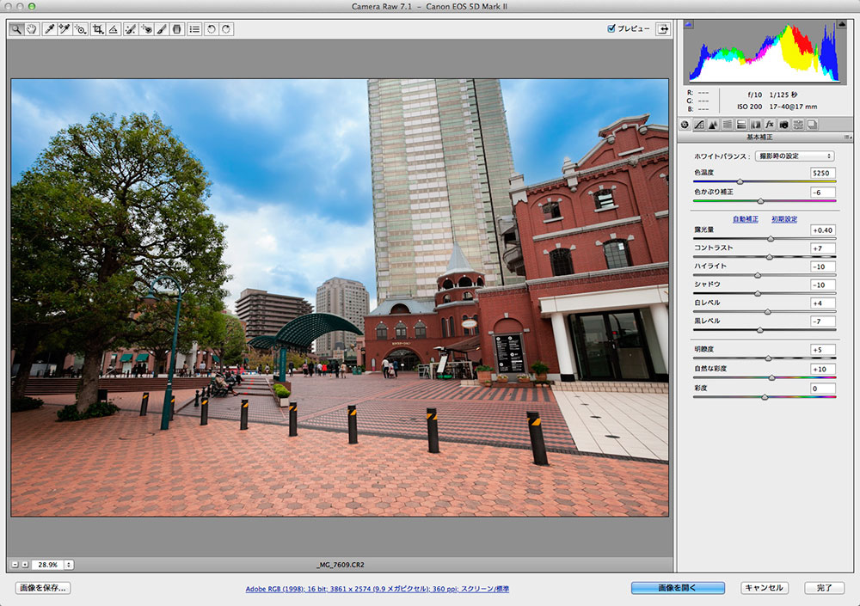Click the 自動補正 link
The width and height of the screenshot is (860, 606).
(x=746, y=219)
